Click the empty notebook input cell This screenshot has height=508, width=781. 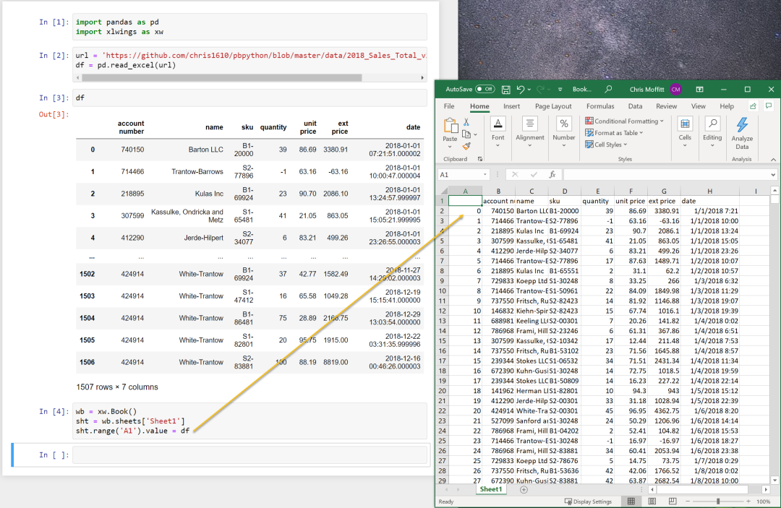pos(249,455)
